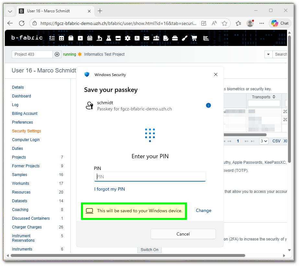Image resolution: width=299 pixels, height=266 pixels.
Task: Open Discussed Containers in sidebar
Action: tap(31, 218)
